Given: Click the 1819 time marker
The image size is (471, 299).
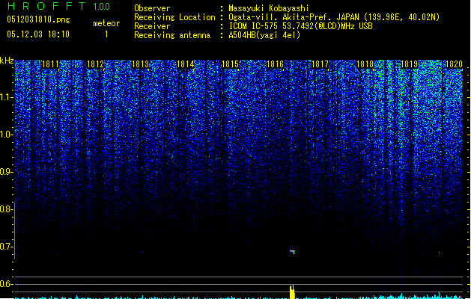Looking at the screenshot, I should (410, 64).
